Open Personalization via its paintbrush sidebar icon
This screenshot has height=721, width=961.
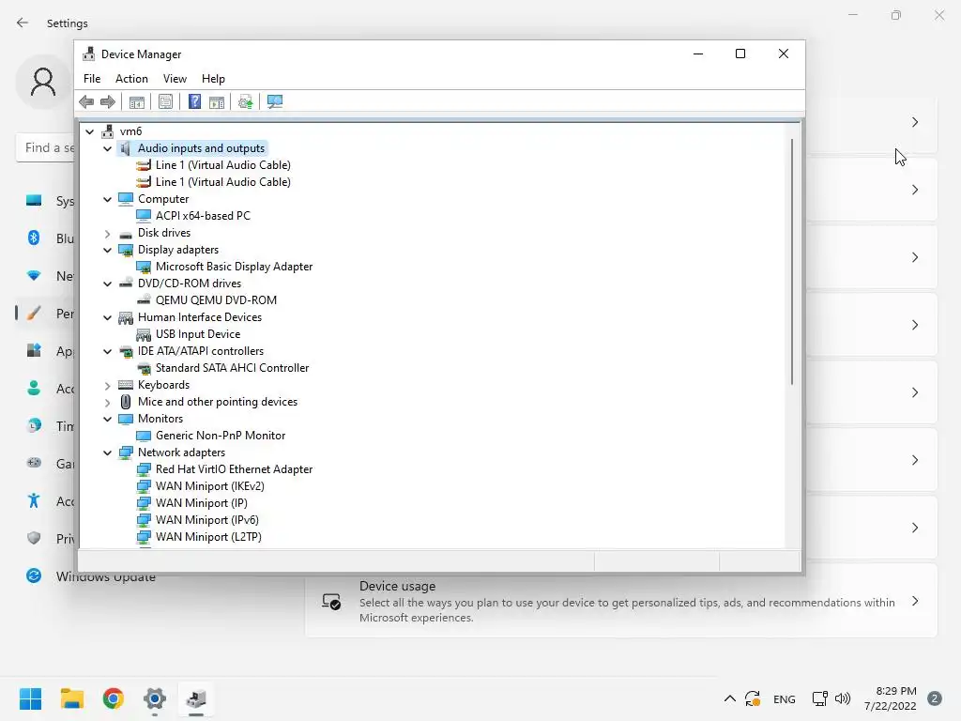(x=34, y=314)
